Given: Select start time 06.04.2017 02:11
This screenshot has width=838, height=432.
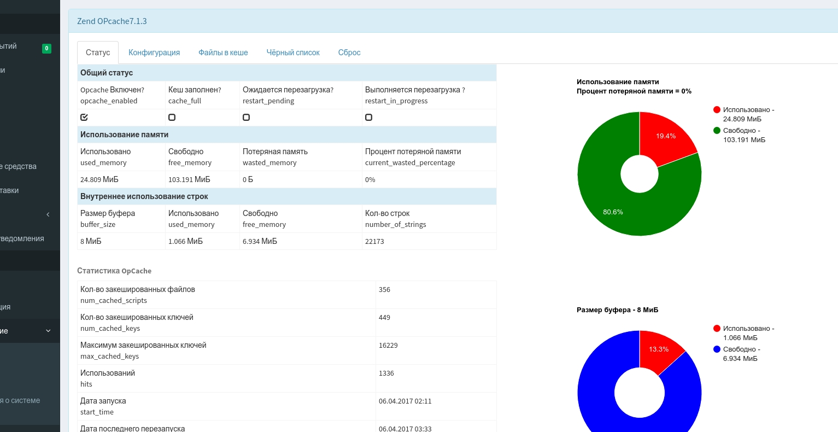Looking at the screenshot, I should [405, 401].
